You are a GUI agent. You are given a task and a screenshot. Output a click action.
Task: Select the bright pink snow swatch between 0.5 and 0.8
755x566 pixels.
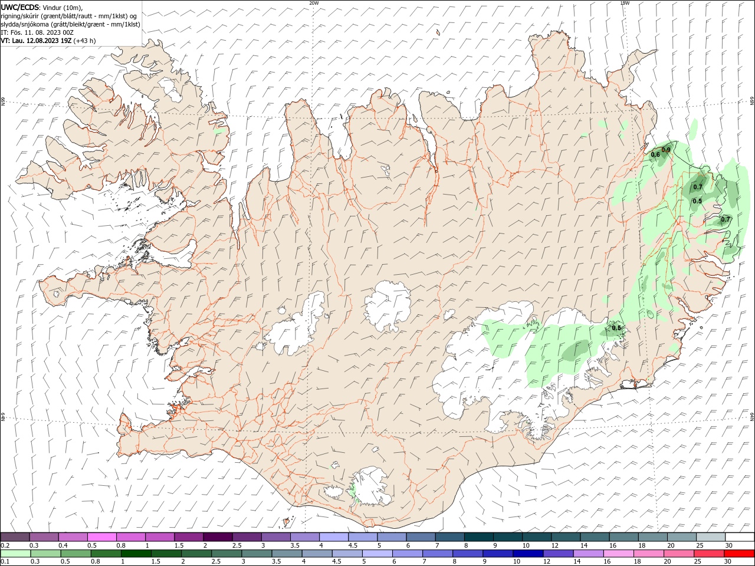click(101, 537)
